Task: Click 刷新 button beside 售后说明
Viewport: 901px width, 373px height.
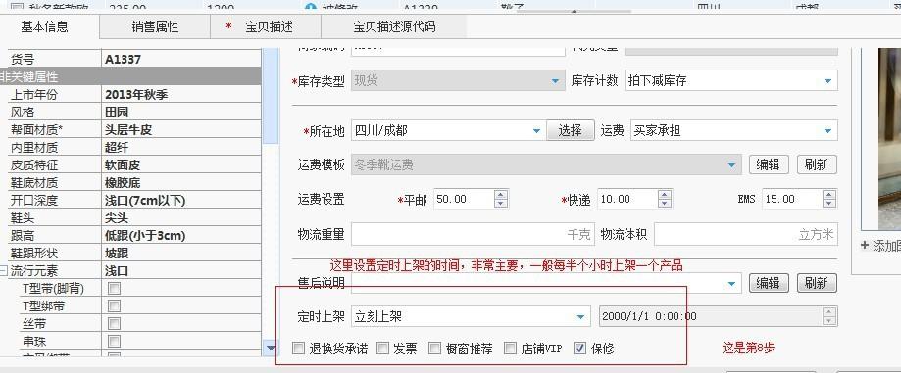Action: coord(817,283)
